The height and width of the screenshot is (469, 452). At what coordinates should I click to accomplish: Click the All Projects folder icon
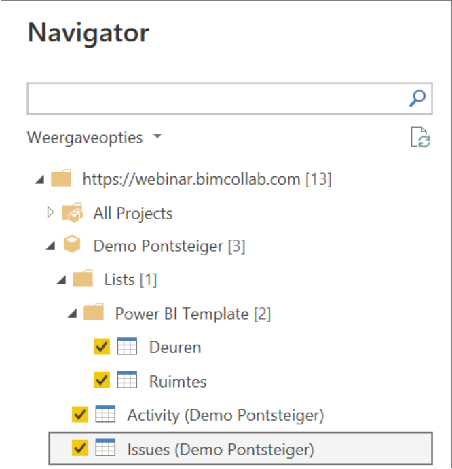(72, 212)
